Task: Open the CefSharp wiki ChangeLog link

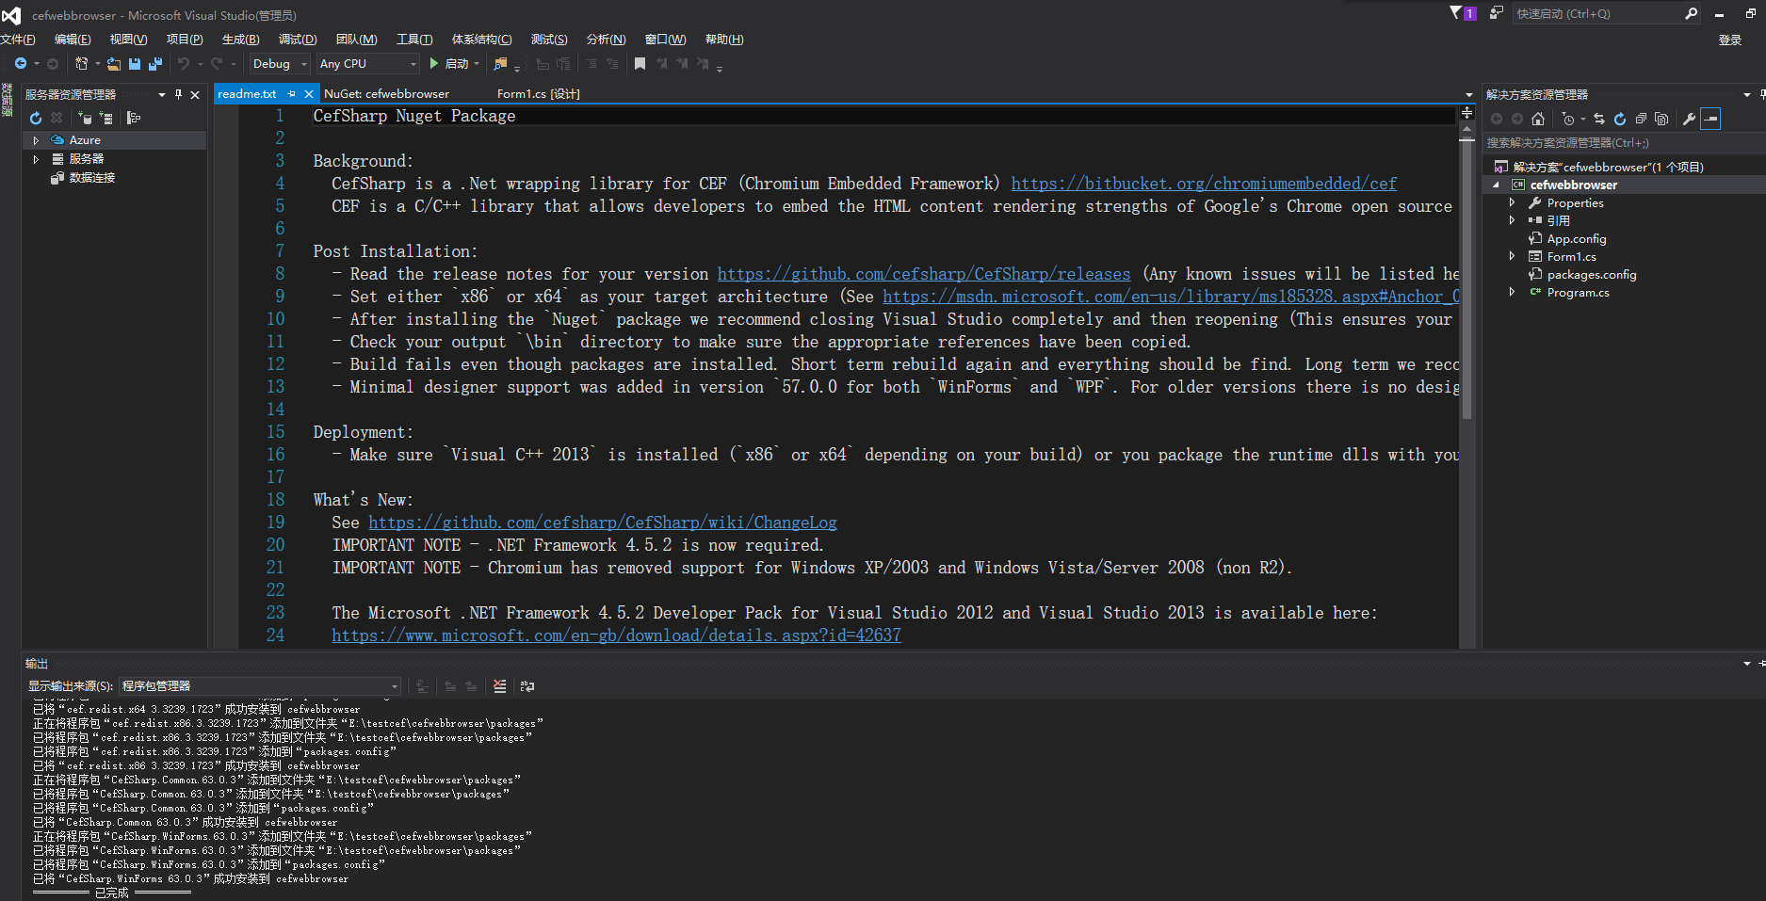Action: 603,523
